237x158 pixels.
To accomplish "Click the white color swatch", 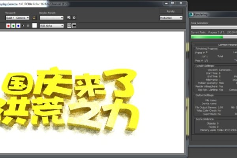I will [34, 25].
